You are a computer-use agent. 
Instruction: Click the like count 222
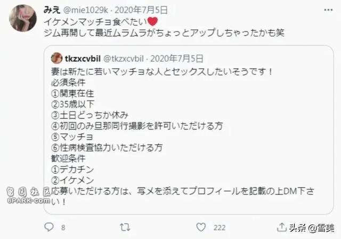click(220, 227)
